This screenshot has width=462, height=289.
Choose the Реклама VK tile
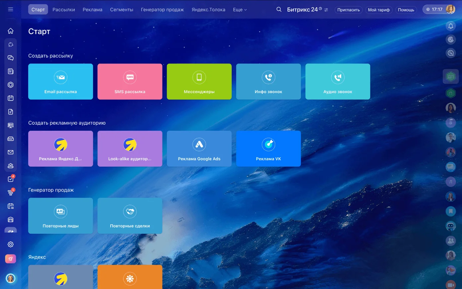[x=269, y=149]
